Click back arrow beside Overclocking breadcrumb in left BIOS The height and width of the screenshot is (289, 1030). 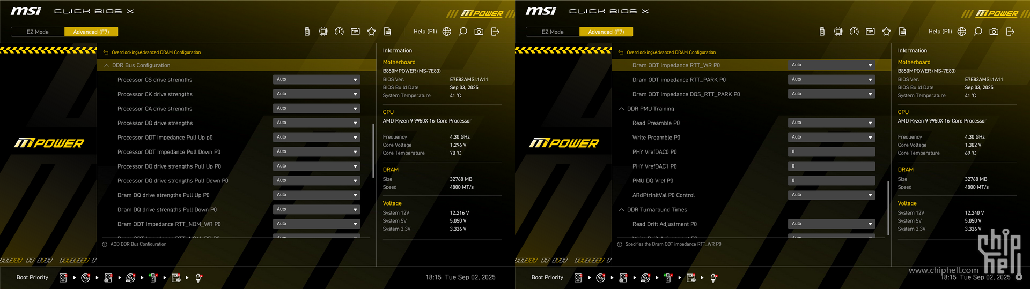[x=106, y=52]
